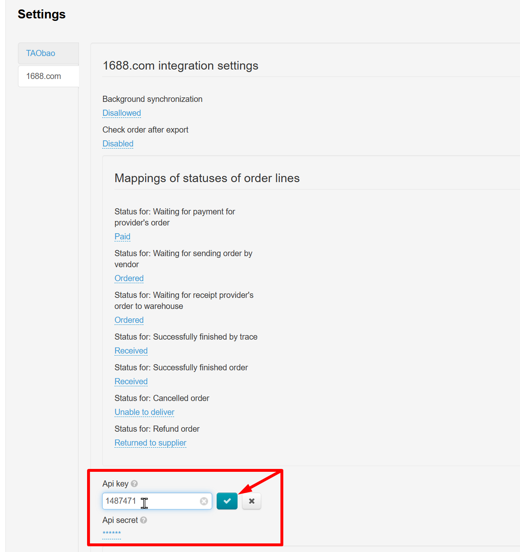Click the Mappings of statuses heading

207,178
